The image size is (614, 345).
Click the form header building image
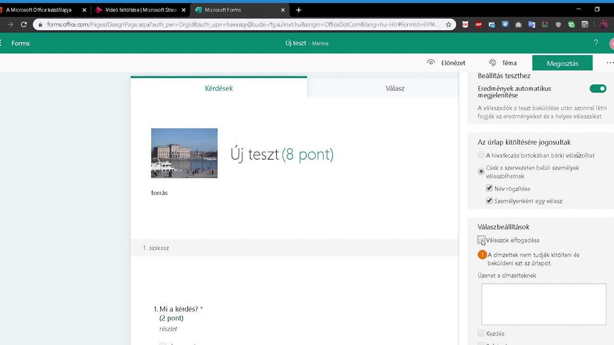(x=184, y=153)
